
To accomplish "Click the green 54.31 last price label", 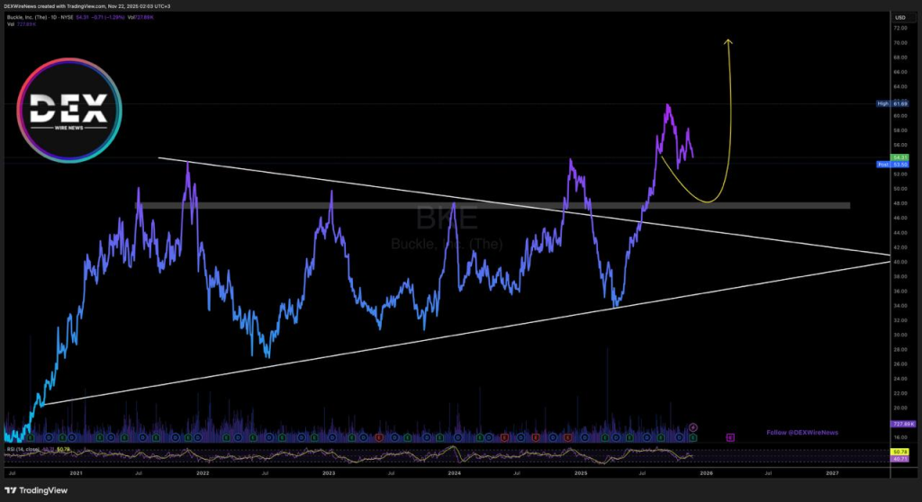I will [900, 157].
